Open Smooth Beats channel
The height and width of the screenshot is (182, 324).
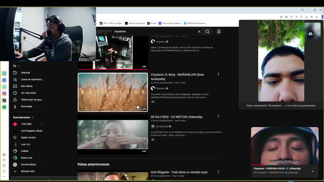pos(28,165)
